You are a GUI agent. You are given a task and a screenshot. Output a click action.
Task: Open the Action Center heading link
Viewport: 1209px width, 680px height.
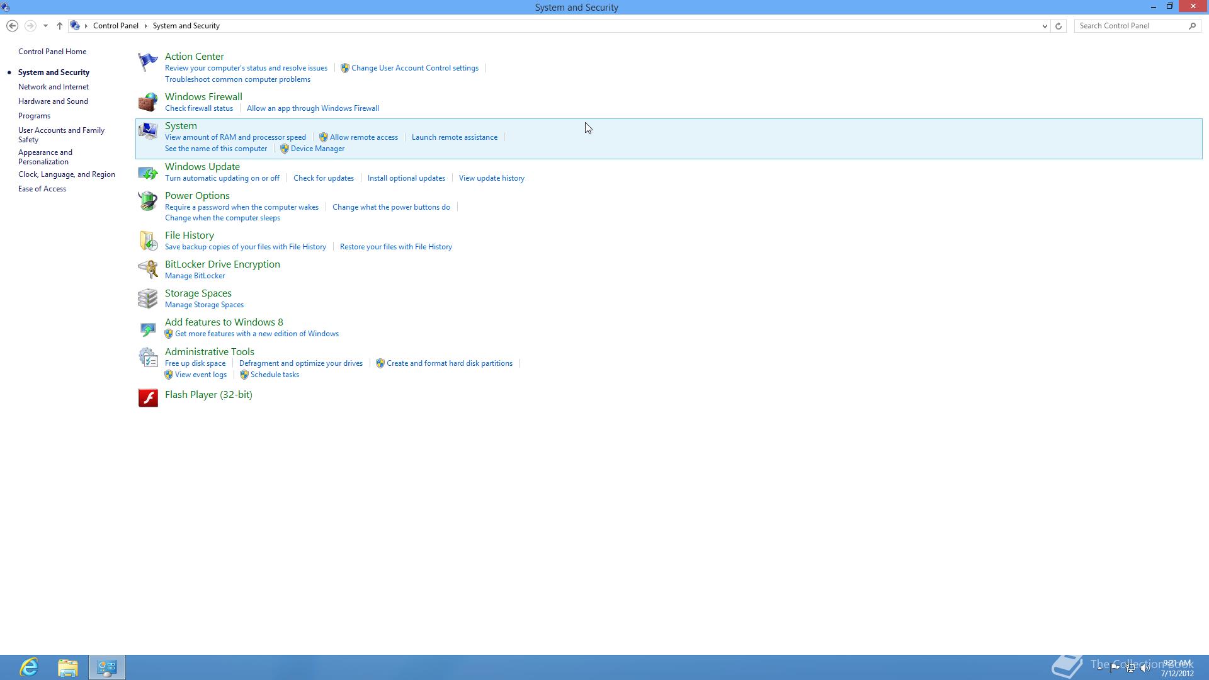(195, 57)
